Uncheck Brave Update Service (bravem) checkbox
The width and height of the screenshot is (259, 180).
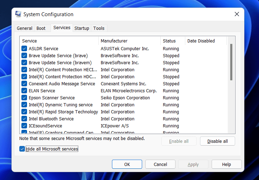coord(24,62)
